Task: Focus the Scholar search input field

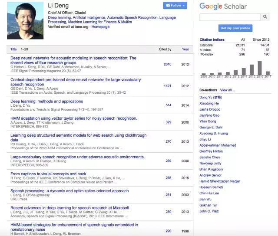Action: [229, 17]
